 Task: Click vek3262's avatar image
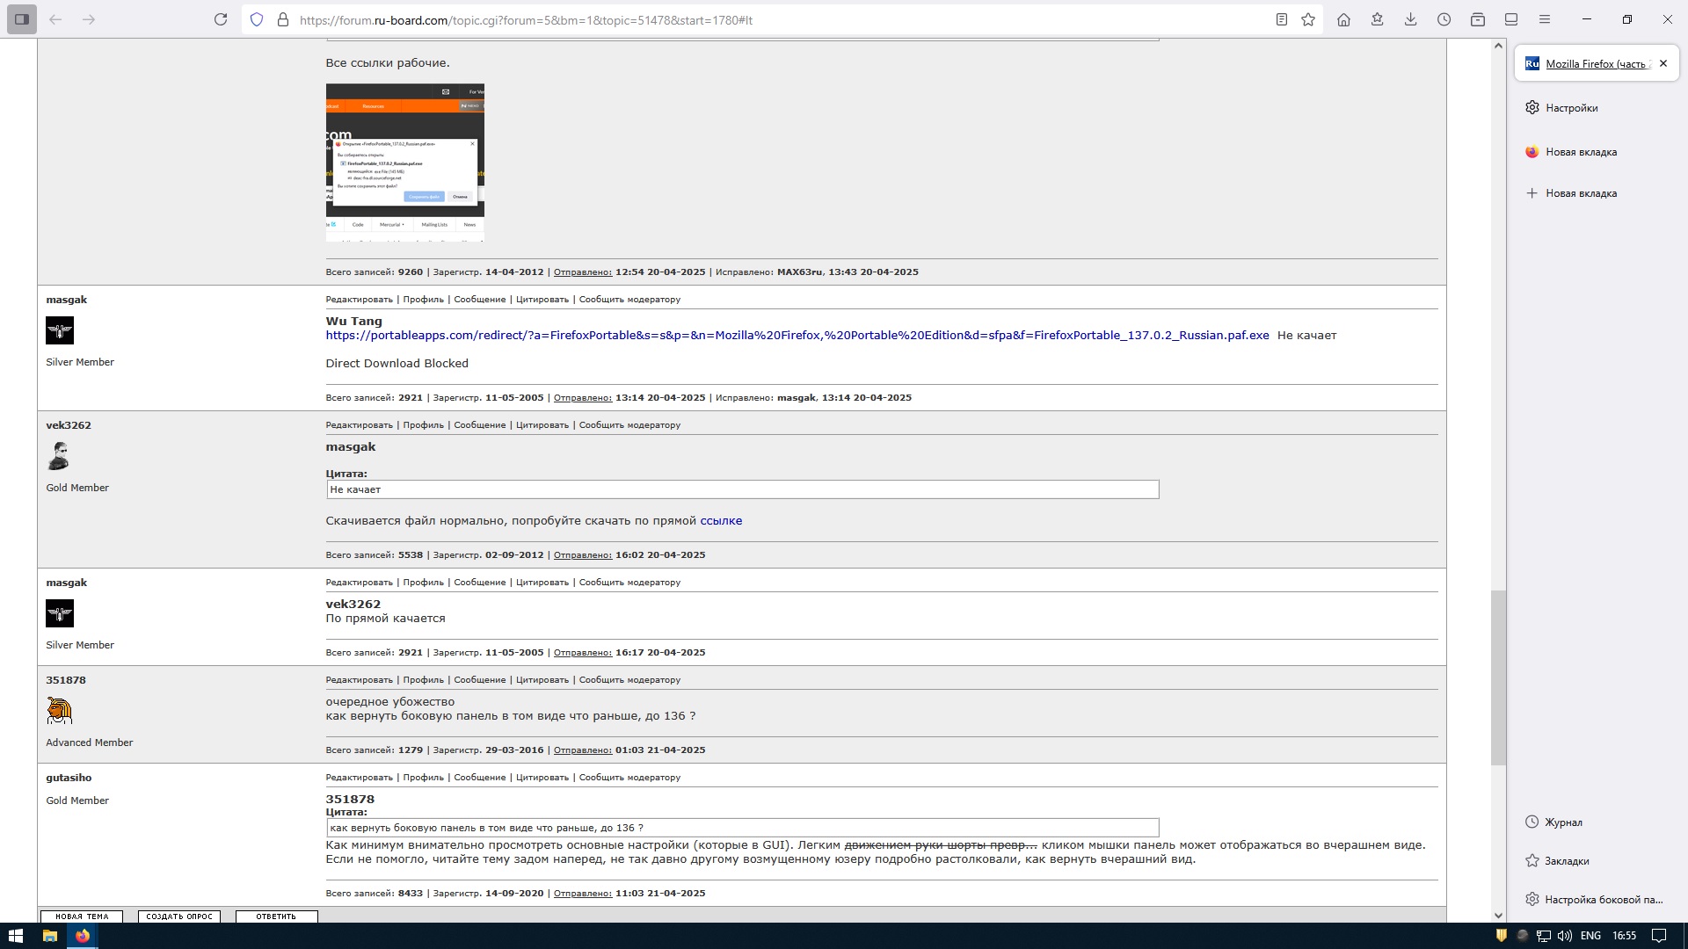coord(60,456)
